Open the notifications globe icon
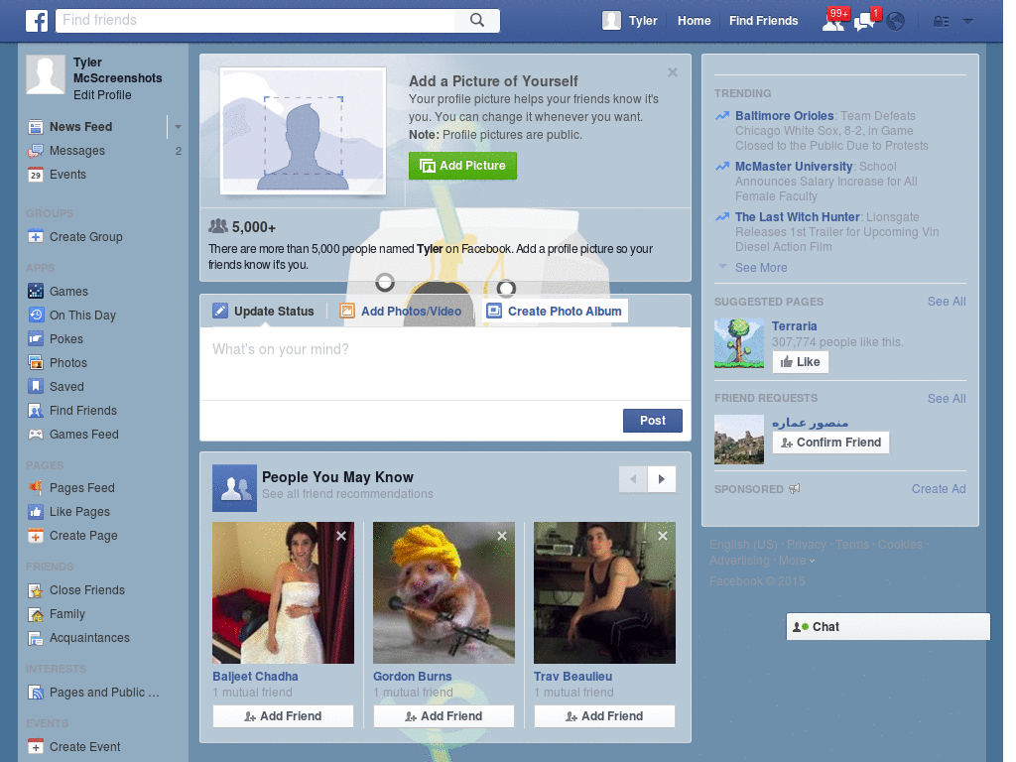This screenshot has width=1016, height=762. point(896,22)
